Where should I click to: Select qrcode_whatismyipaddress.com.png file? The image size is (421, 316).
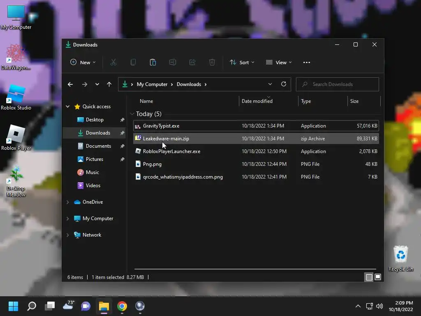click(x=256, y=177)
